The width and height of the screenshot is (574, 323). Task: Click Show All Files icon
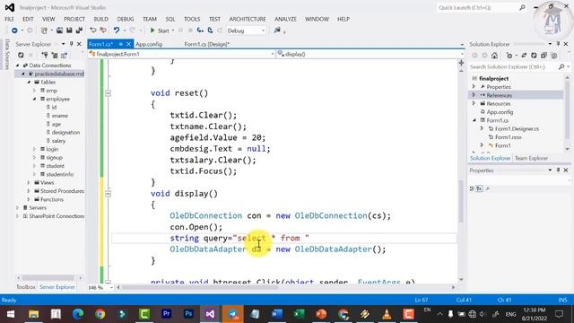554,56
